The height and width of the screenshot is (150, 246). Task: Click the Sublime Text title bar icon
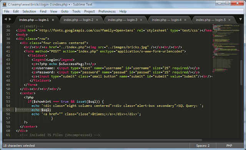click(5, 4)
